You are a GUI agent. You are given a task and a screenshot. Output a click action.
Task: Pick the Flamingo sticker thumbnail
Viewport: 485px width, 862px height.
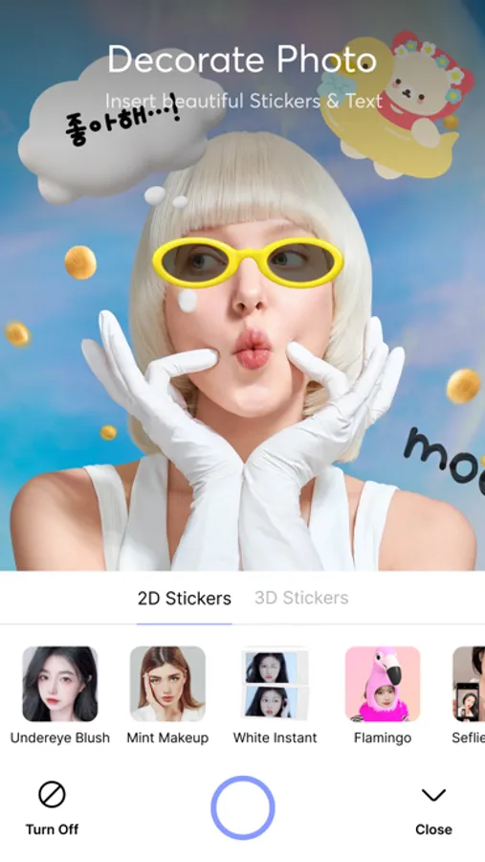click(383, 684)
